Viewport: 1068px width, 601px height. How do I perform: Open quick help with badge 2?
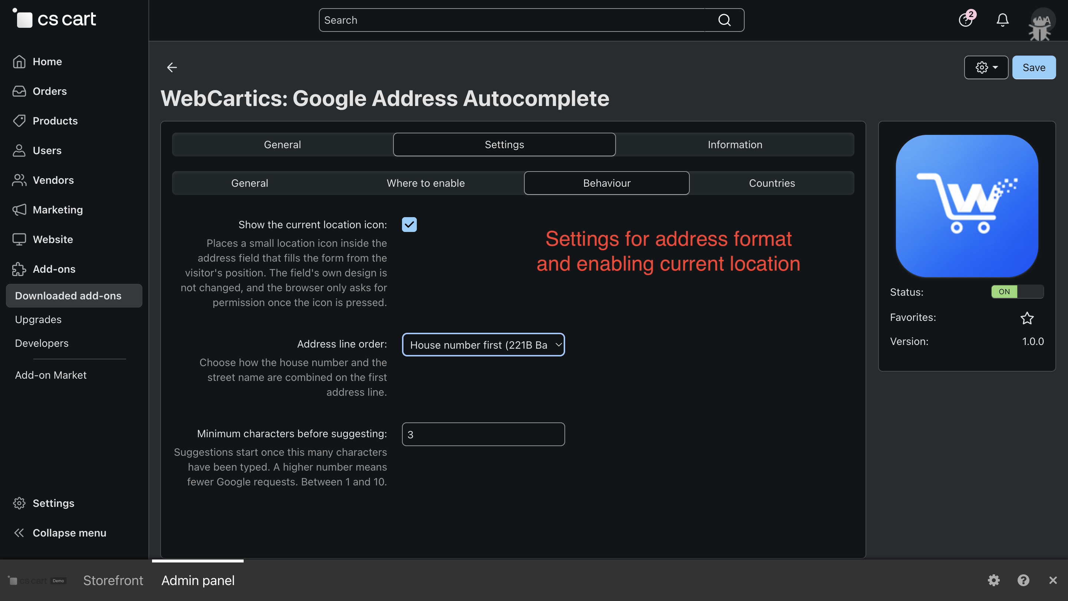pos(966,20)
